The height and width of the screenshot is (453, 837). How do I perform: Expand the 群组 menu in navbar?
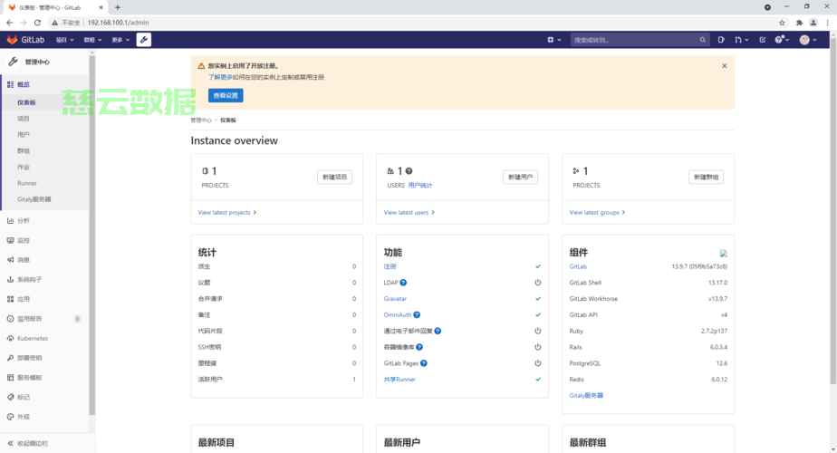[92, 40]
